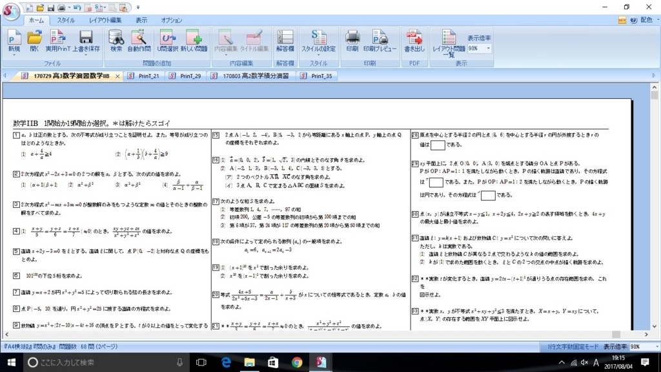Click open folder icon in quick access toolbar
Viewport: 661px width, 372px height.
coord(40,8)
